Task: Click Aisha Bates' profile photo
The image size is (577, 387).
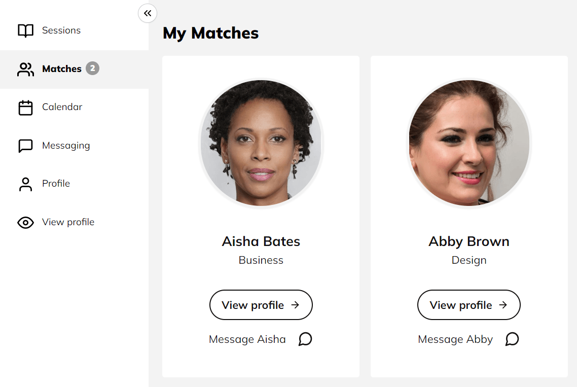Action: point(261,143)
